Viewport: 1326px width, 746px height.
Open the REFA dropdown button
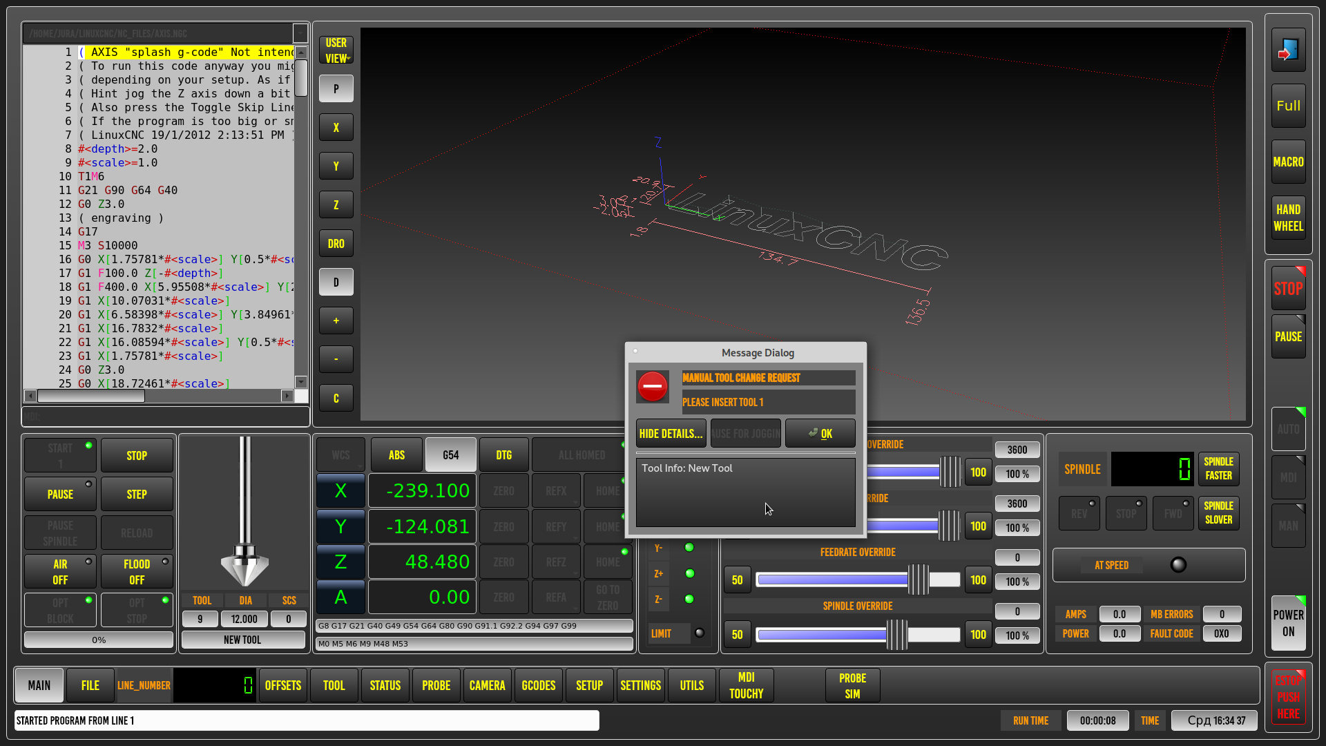click(x=556, y=597)
